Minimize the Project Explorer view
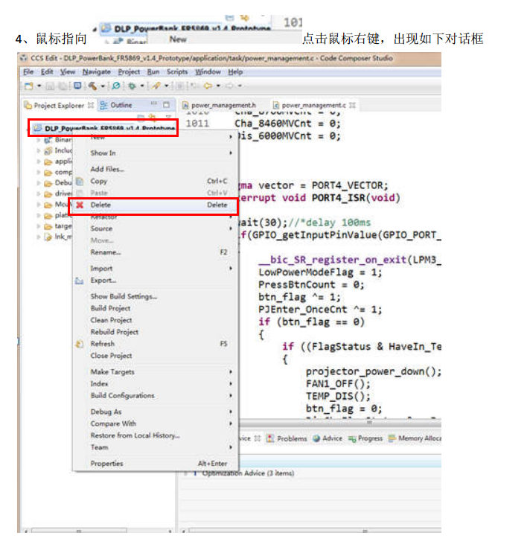Viewport: 527px width, 550px height. 154,104
